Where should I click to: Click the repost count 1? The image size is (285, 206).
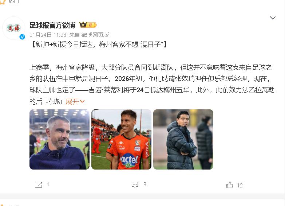click(48, 184)
